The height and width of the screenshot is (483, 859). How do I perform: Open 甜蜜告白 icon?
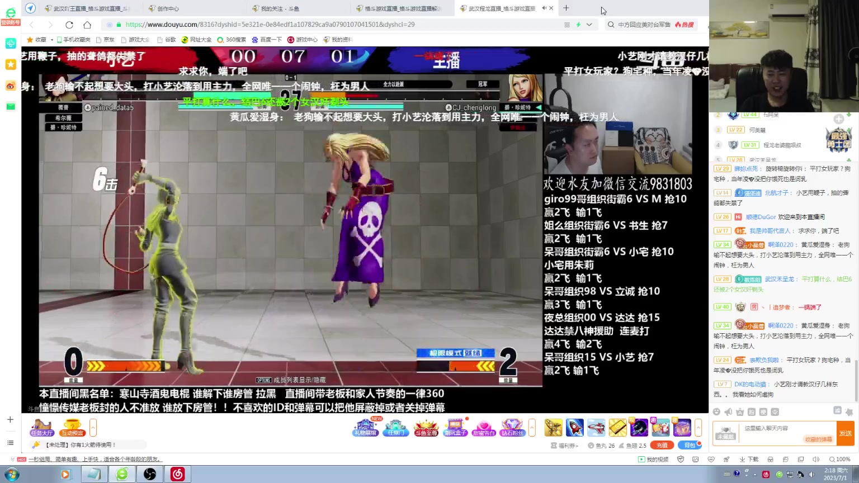(484, 428)
